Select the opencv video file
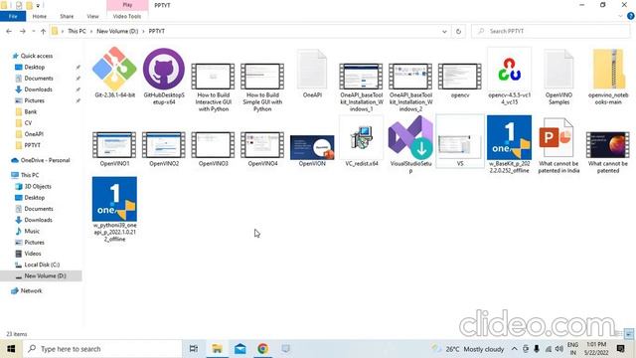Image resolution: width=636 pixels, height=358 pixels. tap(460, 77)
